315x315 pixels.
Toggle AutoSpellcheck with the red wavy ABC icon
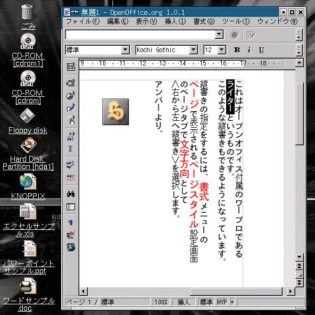click(71, 178)
